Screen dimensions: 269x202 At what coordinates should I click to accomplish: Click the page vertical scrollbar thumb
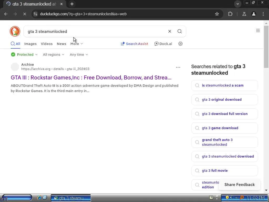click(266, 47)
